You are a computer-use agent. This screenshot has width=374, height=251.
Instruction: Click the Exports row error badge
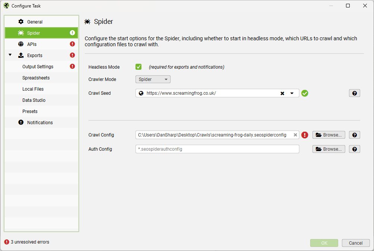click(72, 55)
